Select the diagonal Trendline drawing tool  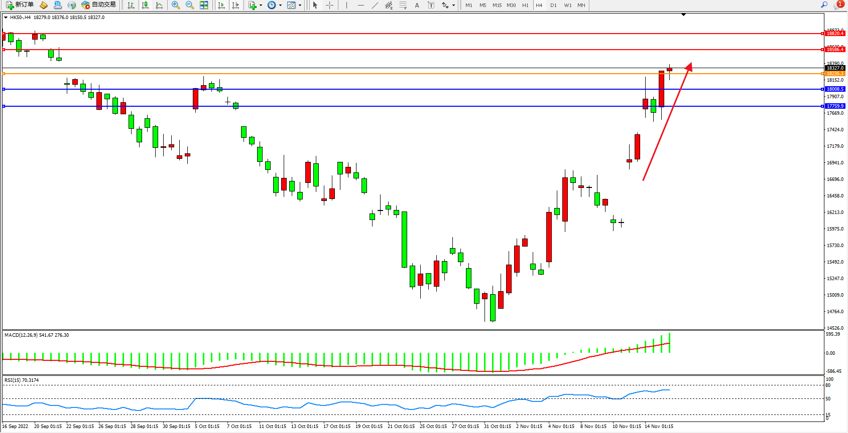tap(375, 5)
